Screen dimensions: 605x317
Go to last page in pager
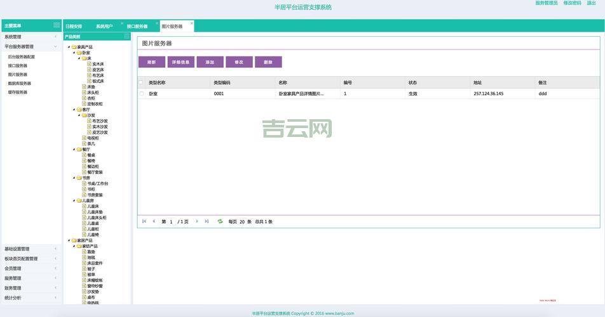(207, 221)
